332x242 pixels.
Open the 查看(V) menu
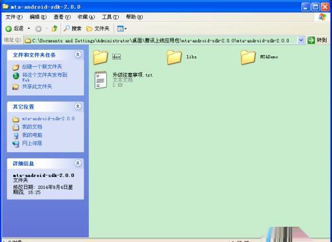pos(62,17)
